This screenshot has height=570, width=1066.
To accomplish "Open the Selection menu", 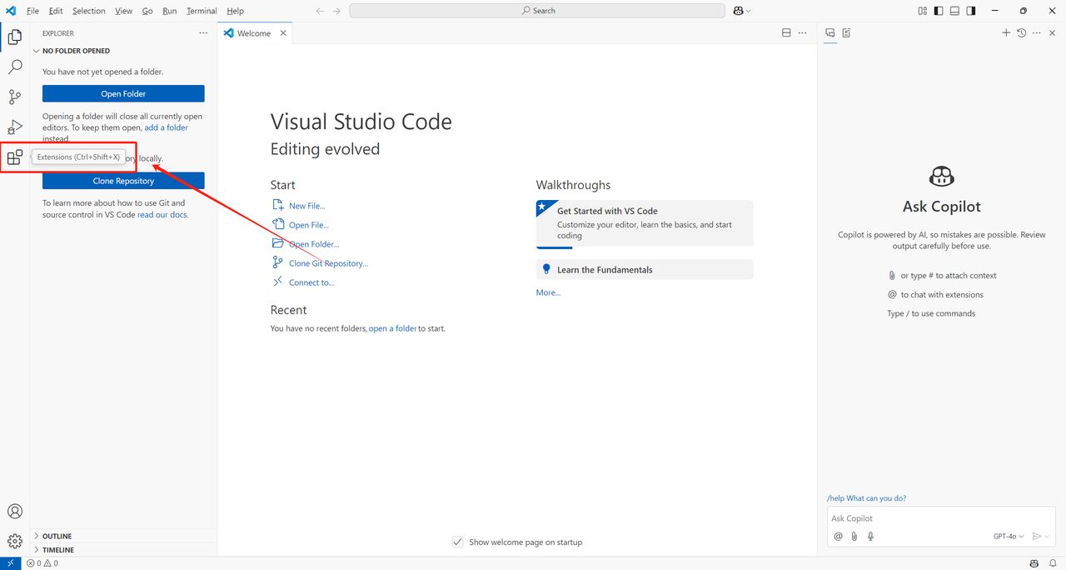I will [88, 11].
